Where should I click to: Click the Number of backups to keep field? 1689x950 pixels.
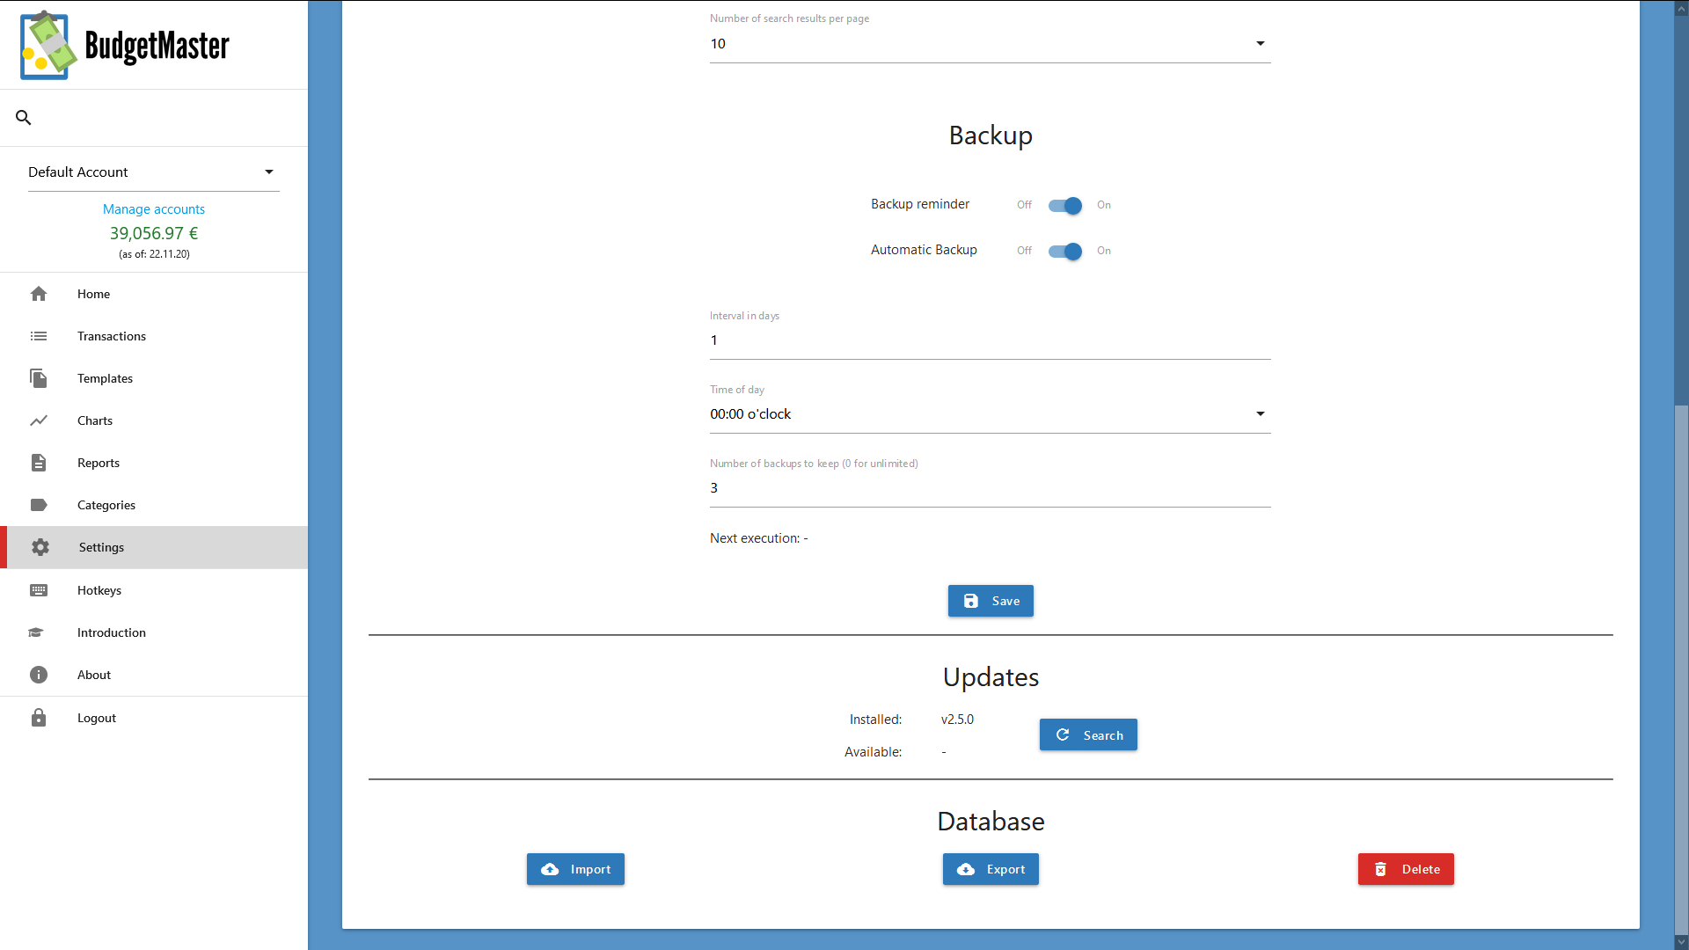coord(991,488)
